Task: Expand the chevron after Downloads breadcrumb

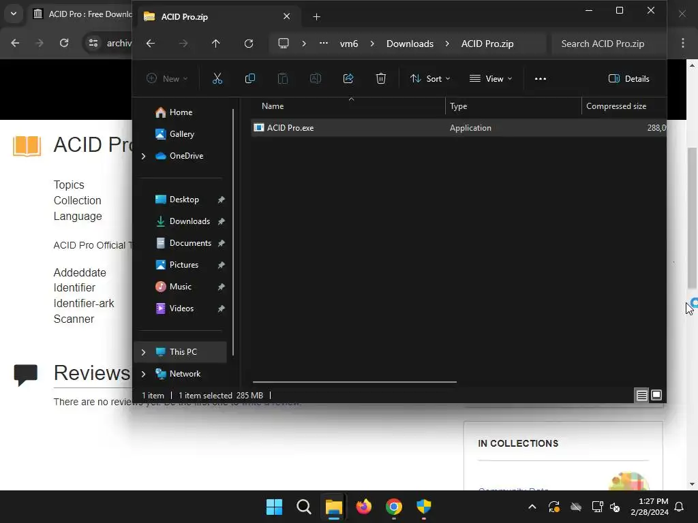Action: pyautogui.click(x=447, y=44)
